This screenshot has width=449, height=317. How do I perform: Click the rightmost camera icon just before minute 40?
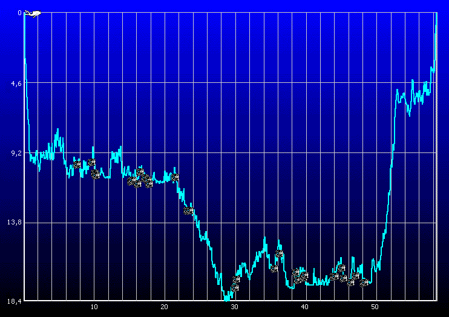pos(304,275)
